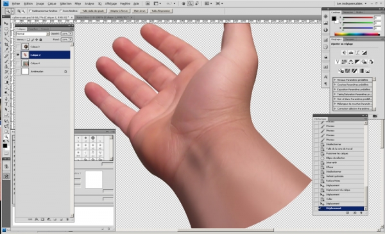The width and height of the screenshot is (385, 234).
Task: Click the red R slider in Couleur panel
Action: point(358,18)
